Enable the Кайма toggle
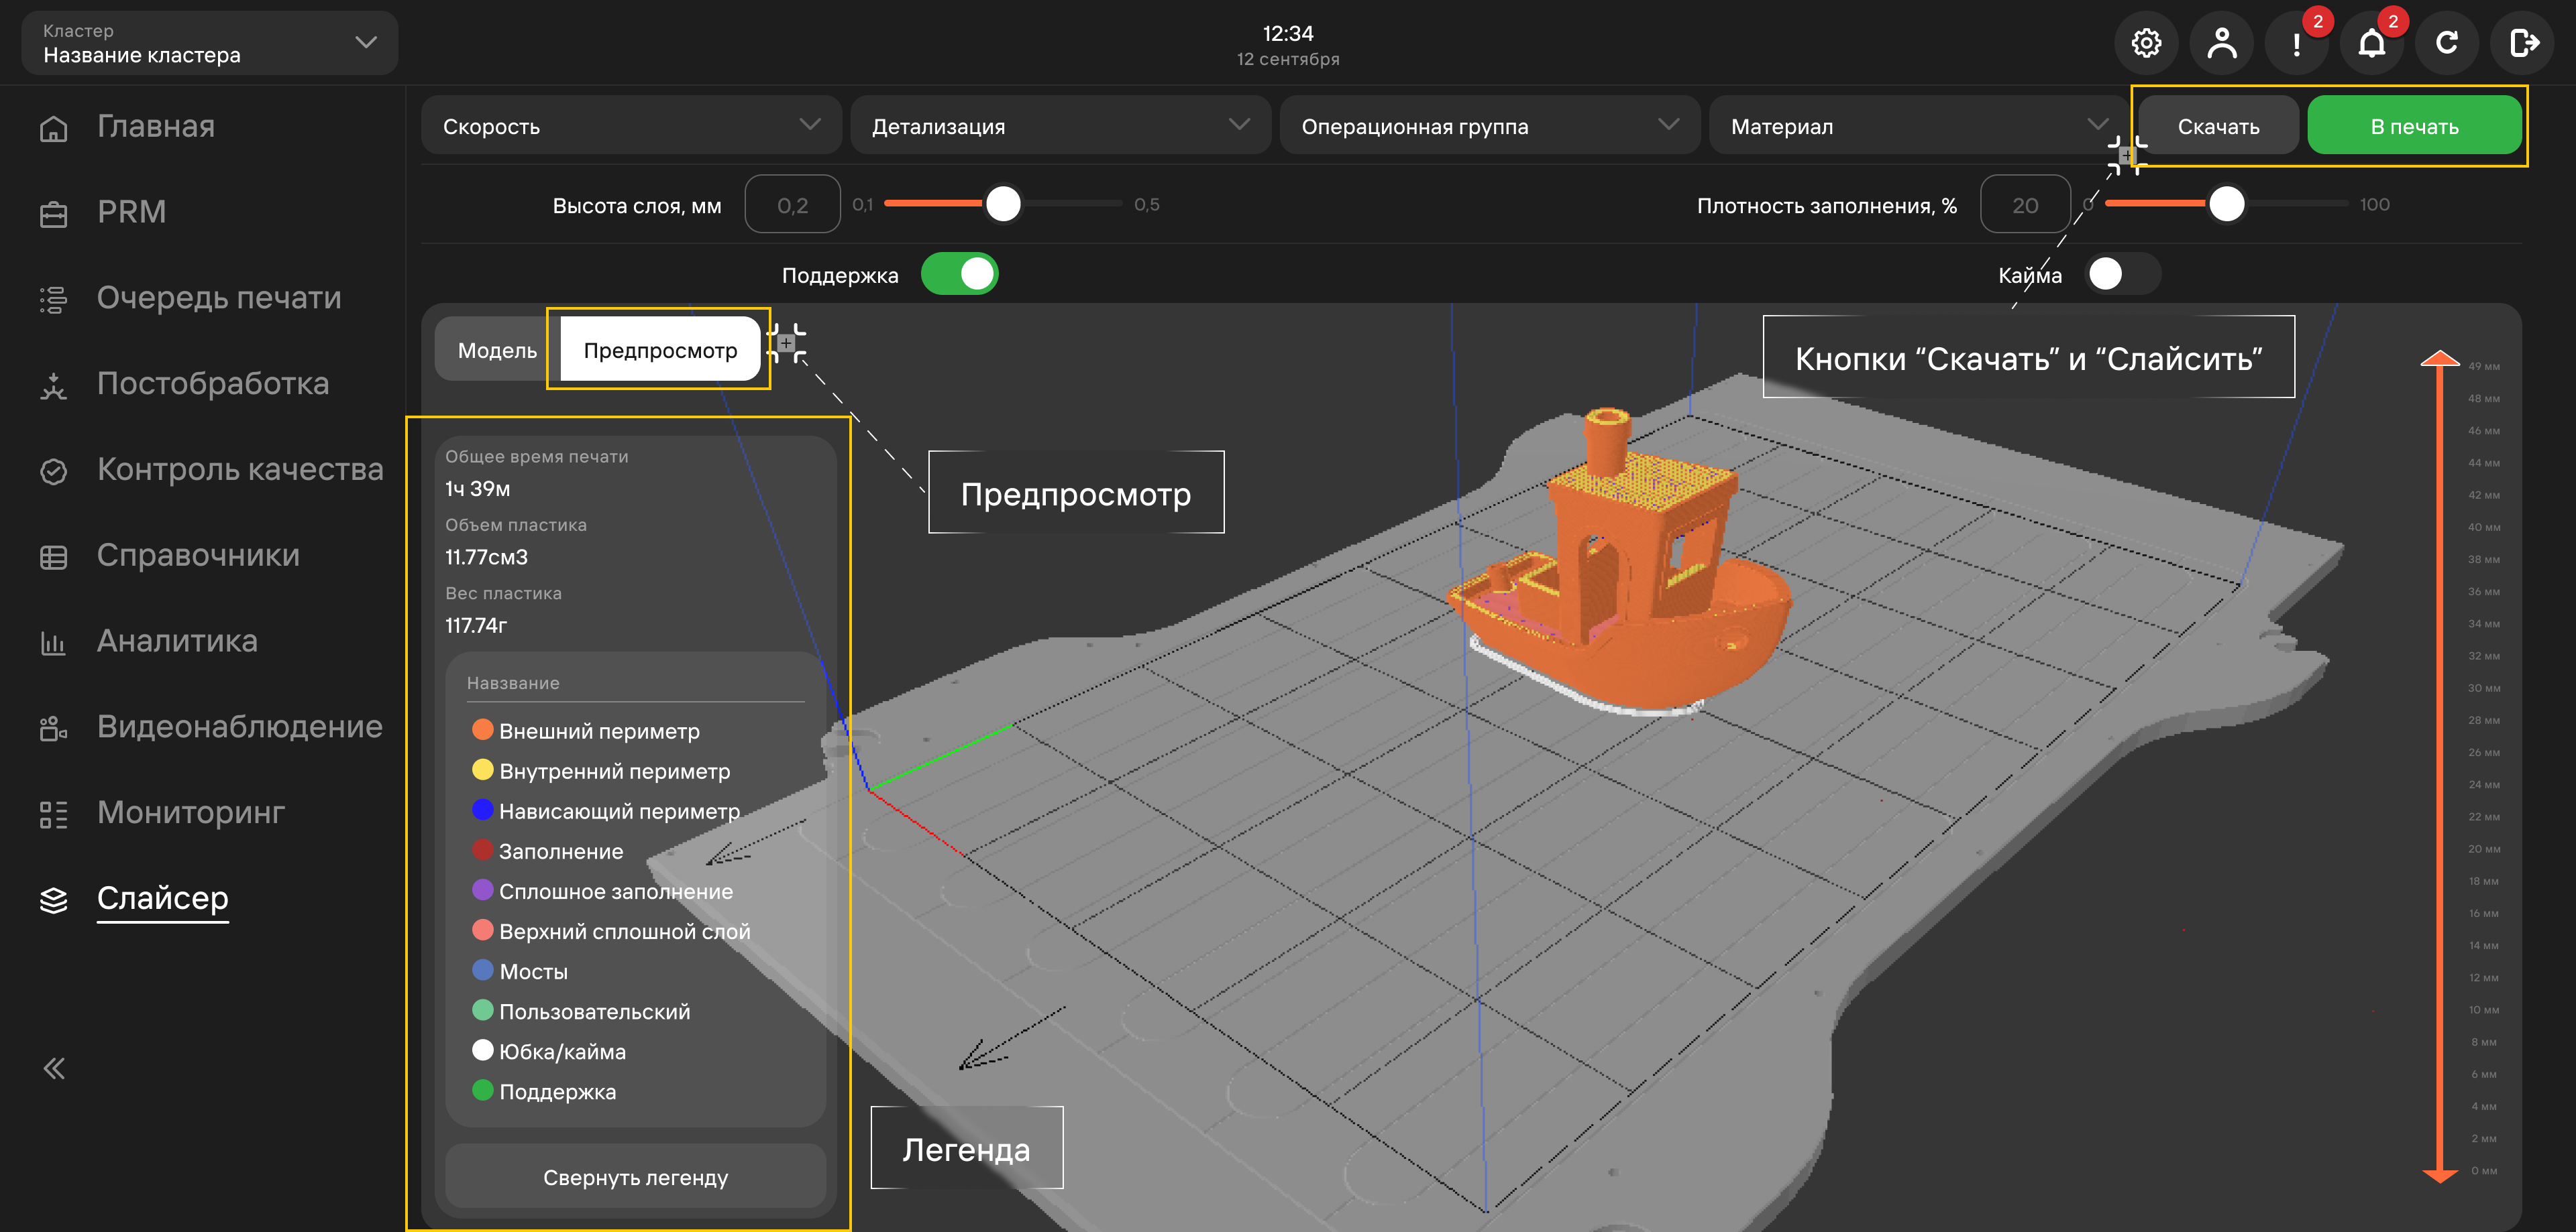 coord(2123,273)
